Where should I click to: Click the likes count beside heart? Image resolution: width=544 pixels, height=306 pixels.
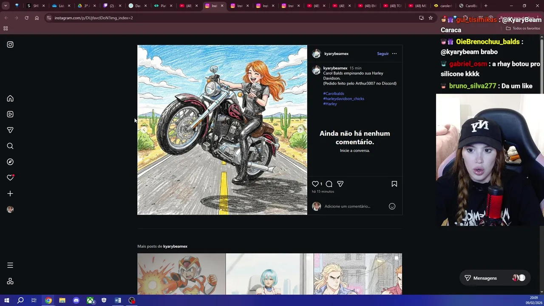coord(321,184)
